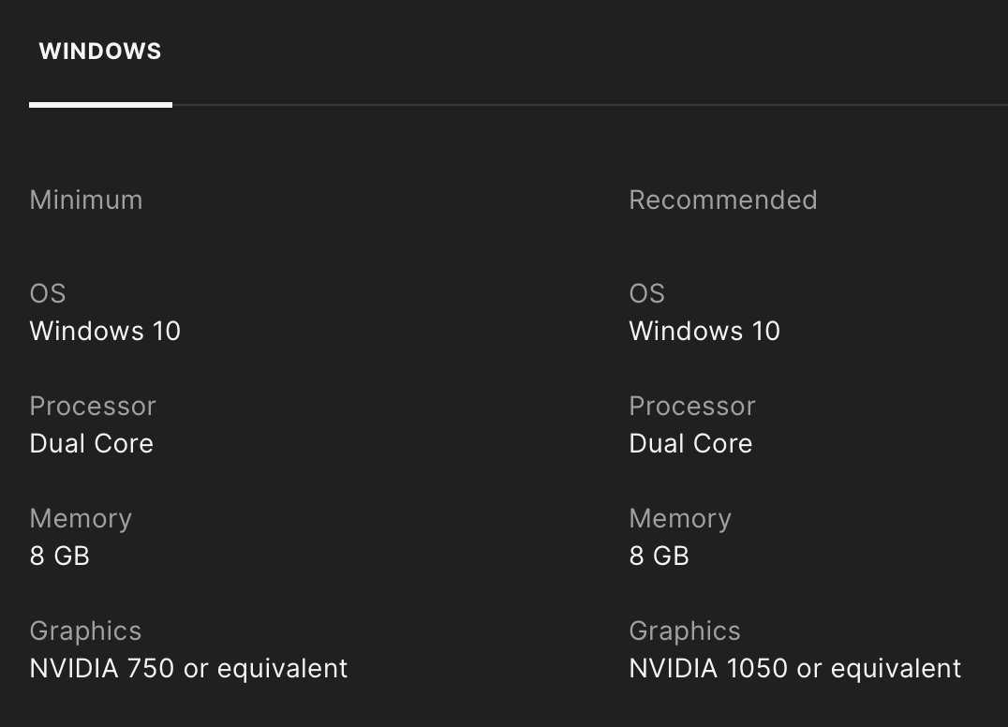Screen dimensions: 1008x727
Task: Click the Recommended column heading
Action: 722,200
